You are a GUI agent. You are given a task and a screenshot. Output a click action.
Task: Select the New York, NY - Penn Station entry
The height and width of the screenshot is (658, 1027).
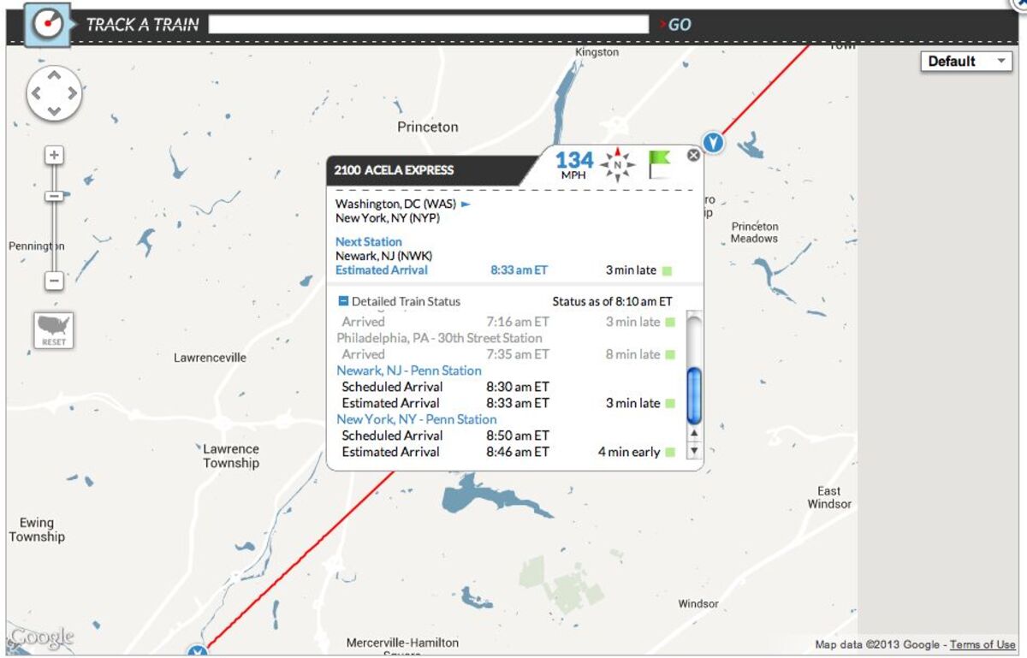(417, 419)
